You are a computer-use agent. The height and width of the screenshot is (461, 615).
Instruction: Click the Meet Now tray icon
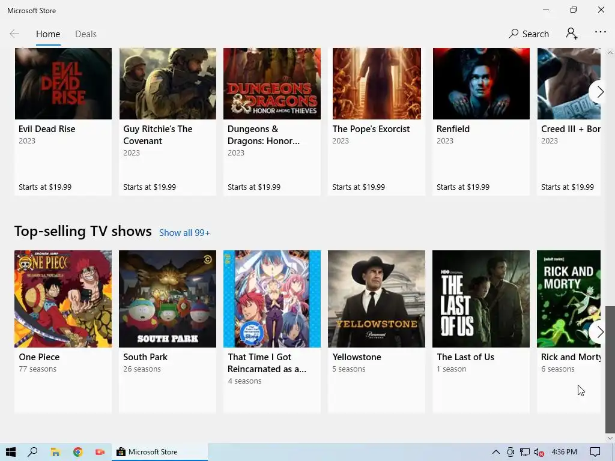510,452
